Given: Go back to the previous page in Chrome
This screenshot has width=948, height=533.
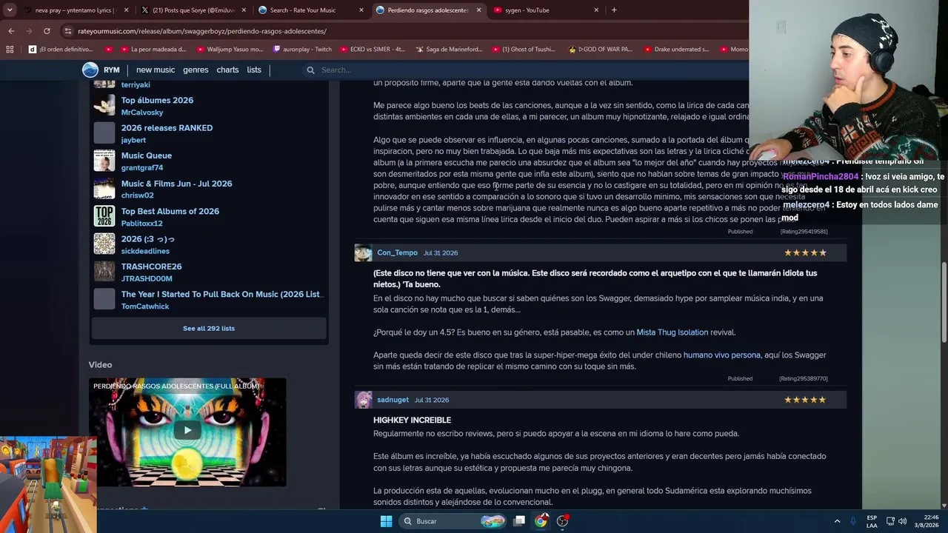Looking at the screenshot, I should 11,31.
